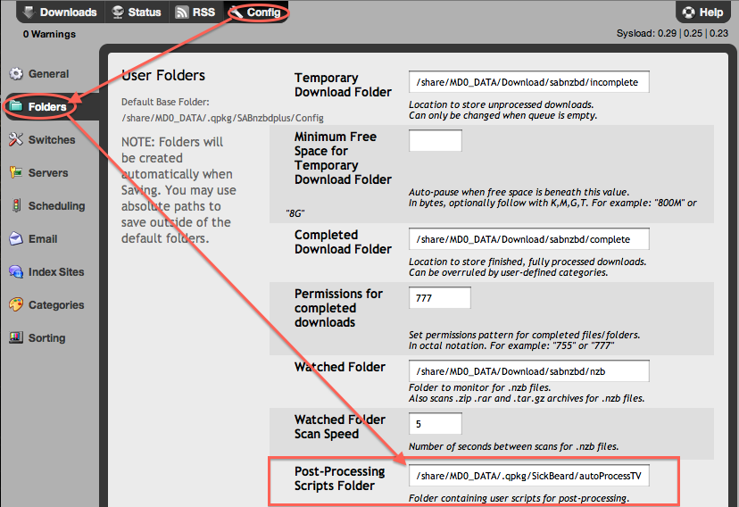Click the Scheduling traffic light icon
The image size is (739, 507).
(x=16, y=205)
